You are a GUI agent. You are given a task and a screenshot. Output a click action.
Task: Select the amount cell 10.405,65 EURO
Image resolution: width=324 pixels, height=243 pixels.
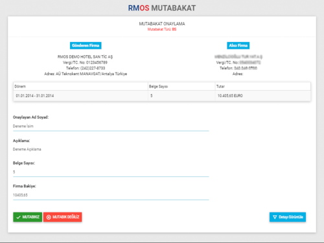click(x=262, y=96)
